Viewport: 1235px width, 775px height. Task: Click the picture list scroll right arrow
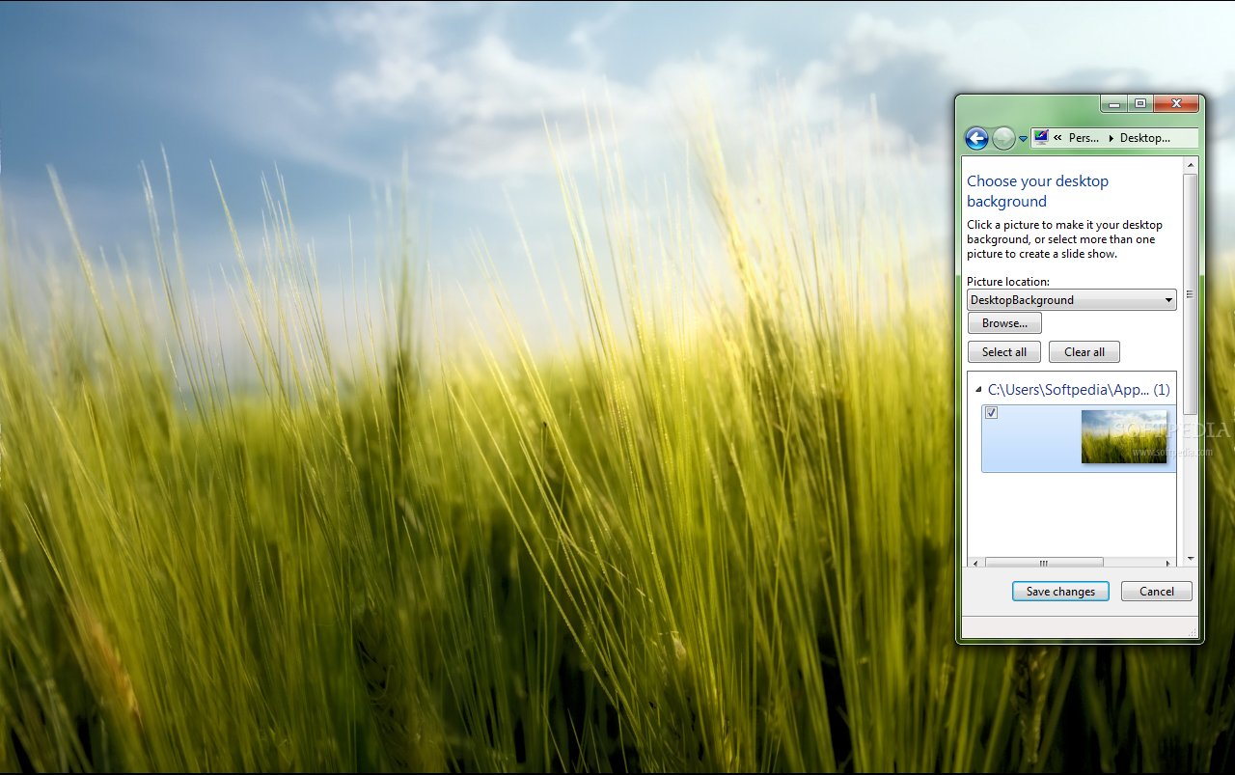pyautogui.click(x=1168, y=563)
